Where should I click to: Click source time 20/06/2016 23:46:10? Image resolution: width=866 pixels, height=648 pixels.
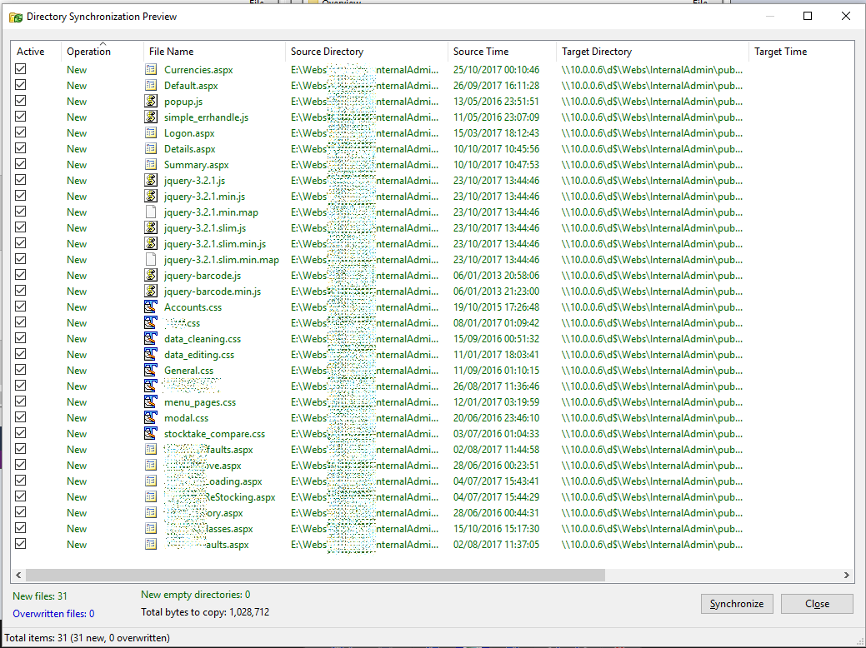[497, 418]
